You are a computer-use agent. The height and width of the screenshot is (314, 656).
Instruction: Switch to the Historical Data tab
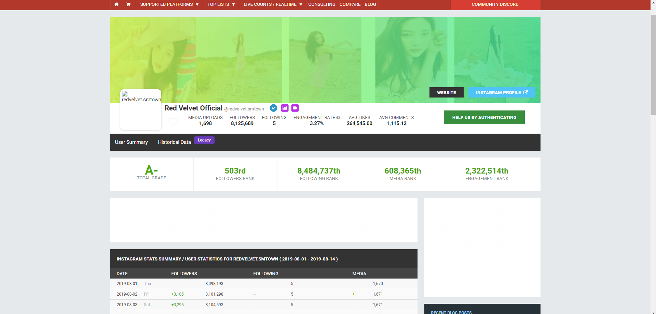click(x=174, y=142)
